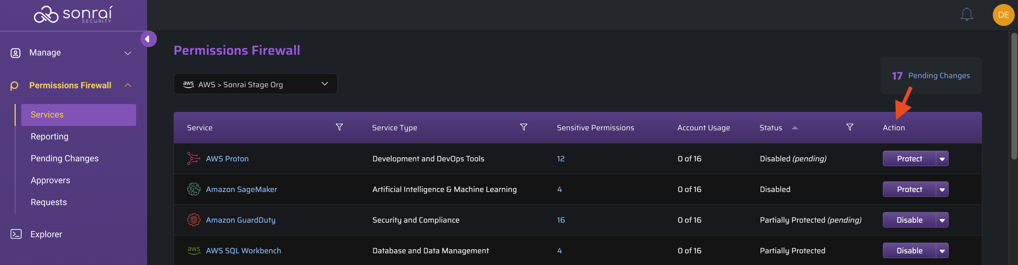The image size is (1018, 265).
Task: Open the AWS Proton link
Action: tap(227, 159)
